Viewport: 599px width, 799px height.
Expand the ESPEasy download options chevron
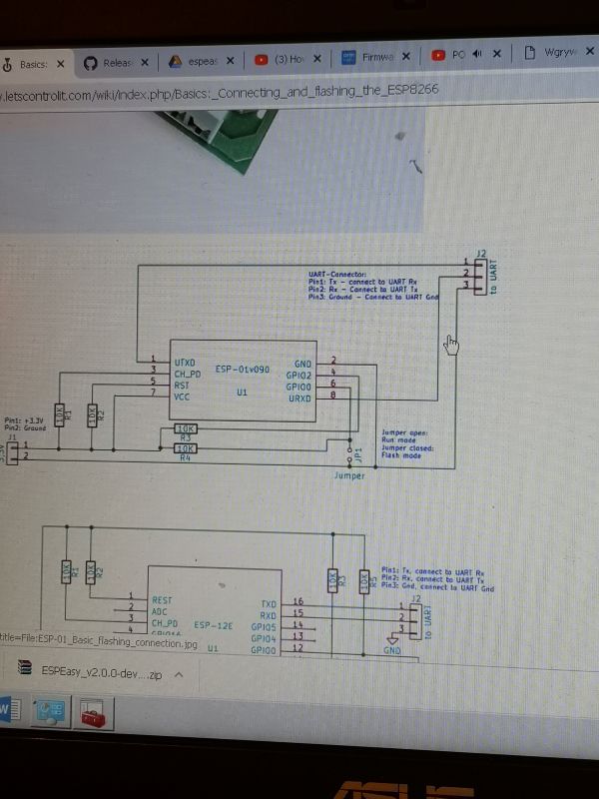coord(179,675)
